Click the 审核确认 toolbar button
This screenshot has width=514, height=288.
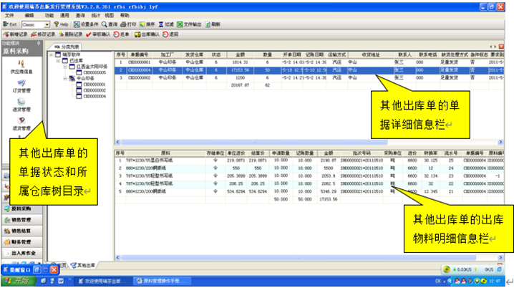[x=99, y=34]
